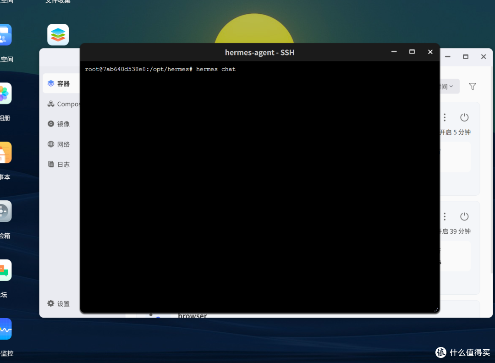The width and height of the screenshot is (495, 363).
Task: Open the Compose sidebar item
Action: (63, 104)
